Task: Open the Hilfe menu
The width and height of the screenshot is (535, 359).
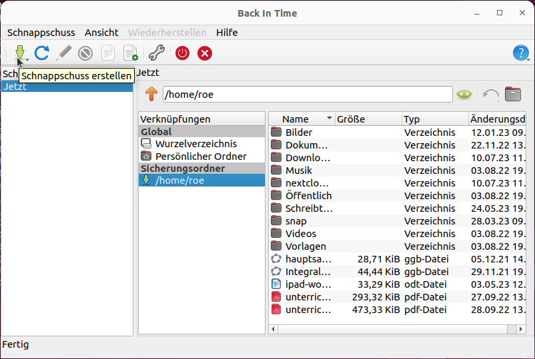Action: [227, 33]
